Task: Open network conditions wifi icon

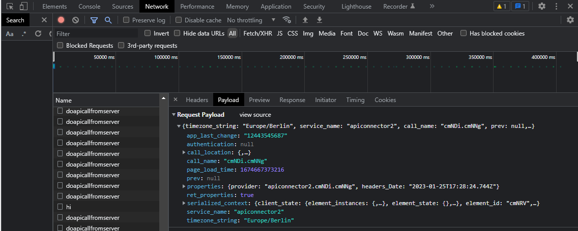Action: pos(286,20)
